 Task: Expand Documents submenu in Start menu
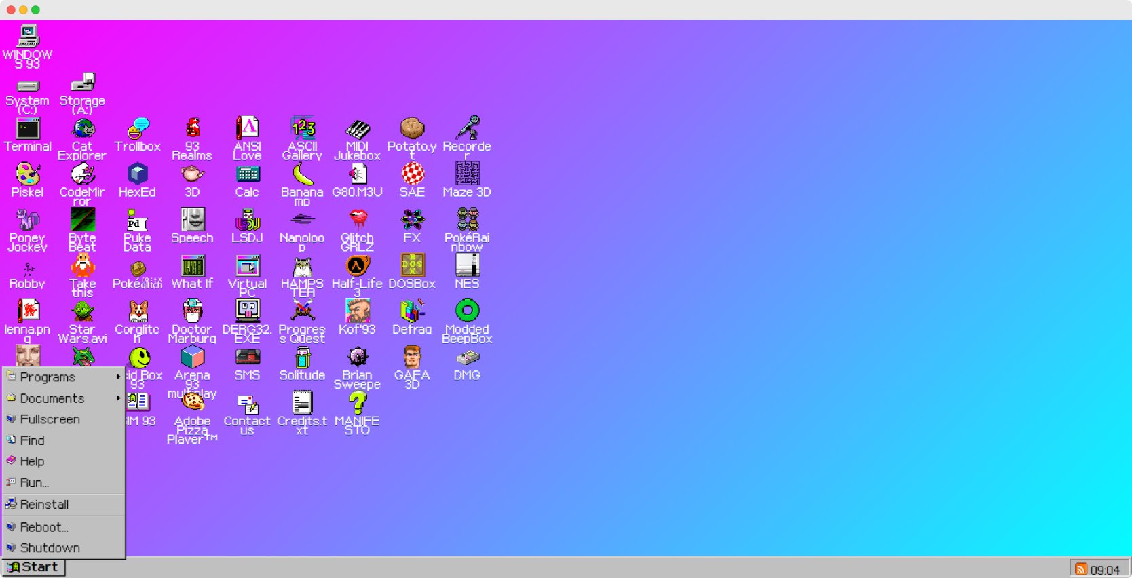pyautogui.click(x=64, y=398)
